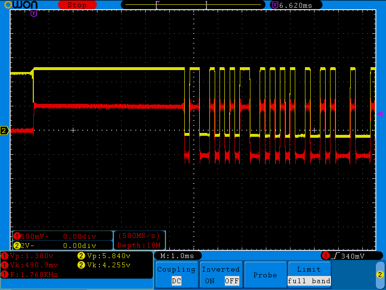Click the rising edge trigger icon beside 340mV
386x290 pixels.
pyautogui.click(x=335, y=256)
